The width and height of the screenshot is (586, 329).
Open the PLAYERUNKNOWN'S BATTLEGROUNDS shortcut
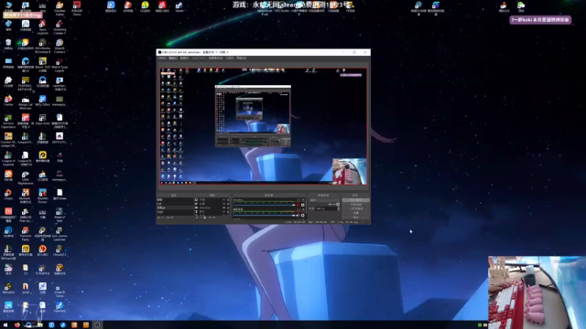[x=26, y=83]
